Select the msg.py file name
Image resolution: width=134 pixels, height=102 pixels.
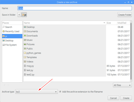point(30,66)
